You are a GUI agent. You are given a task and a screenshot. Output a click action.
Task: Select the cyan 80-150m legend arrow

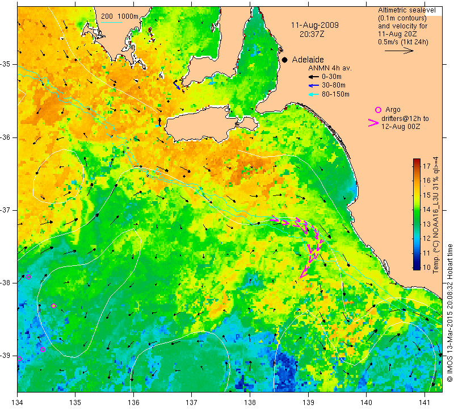(x=314, y=94)
